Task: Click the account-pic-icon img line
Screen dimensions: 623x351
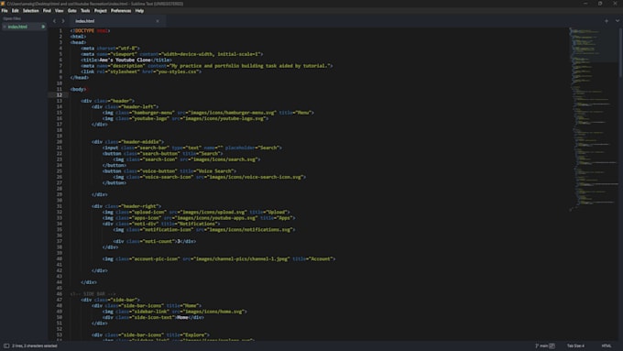Action: point(219,258)
